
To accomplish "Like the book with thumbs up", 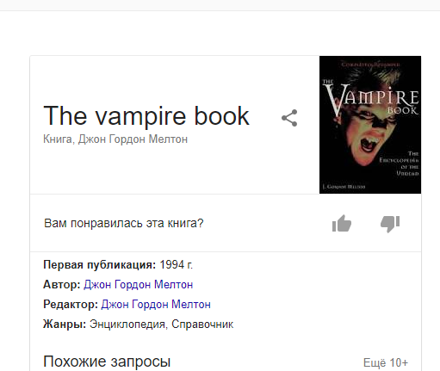I will (342, 223).
